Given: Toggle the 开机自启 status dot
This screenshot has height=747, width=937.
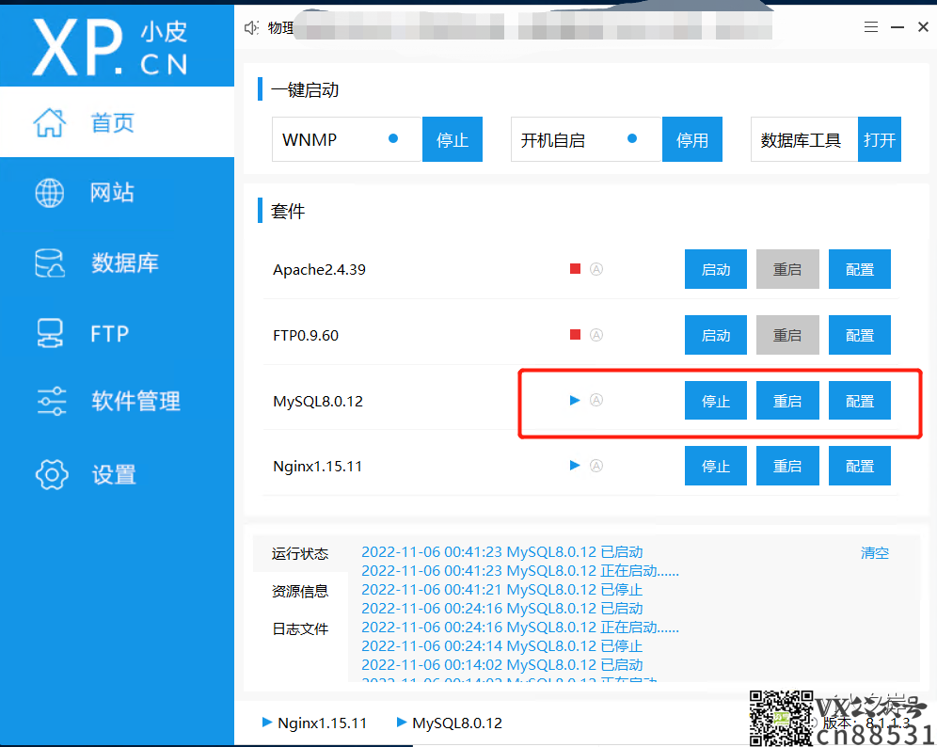Looking at the screenshot, I should pyautogui.click(x=632, y=138).
